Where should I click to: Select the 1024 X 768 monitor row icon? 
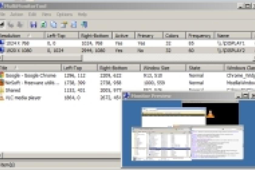click(x=2, y=43)
